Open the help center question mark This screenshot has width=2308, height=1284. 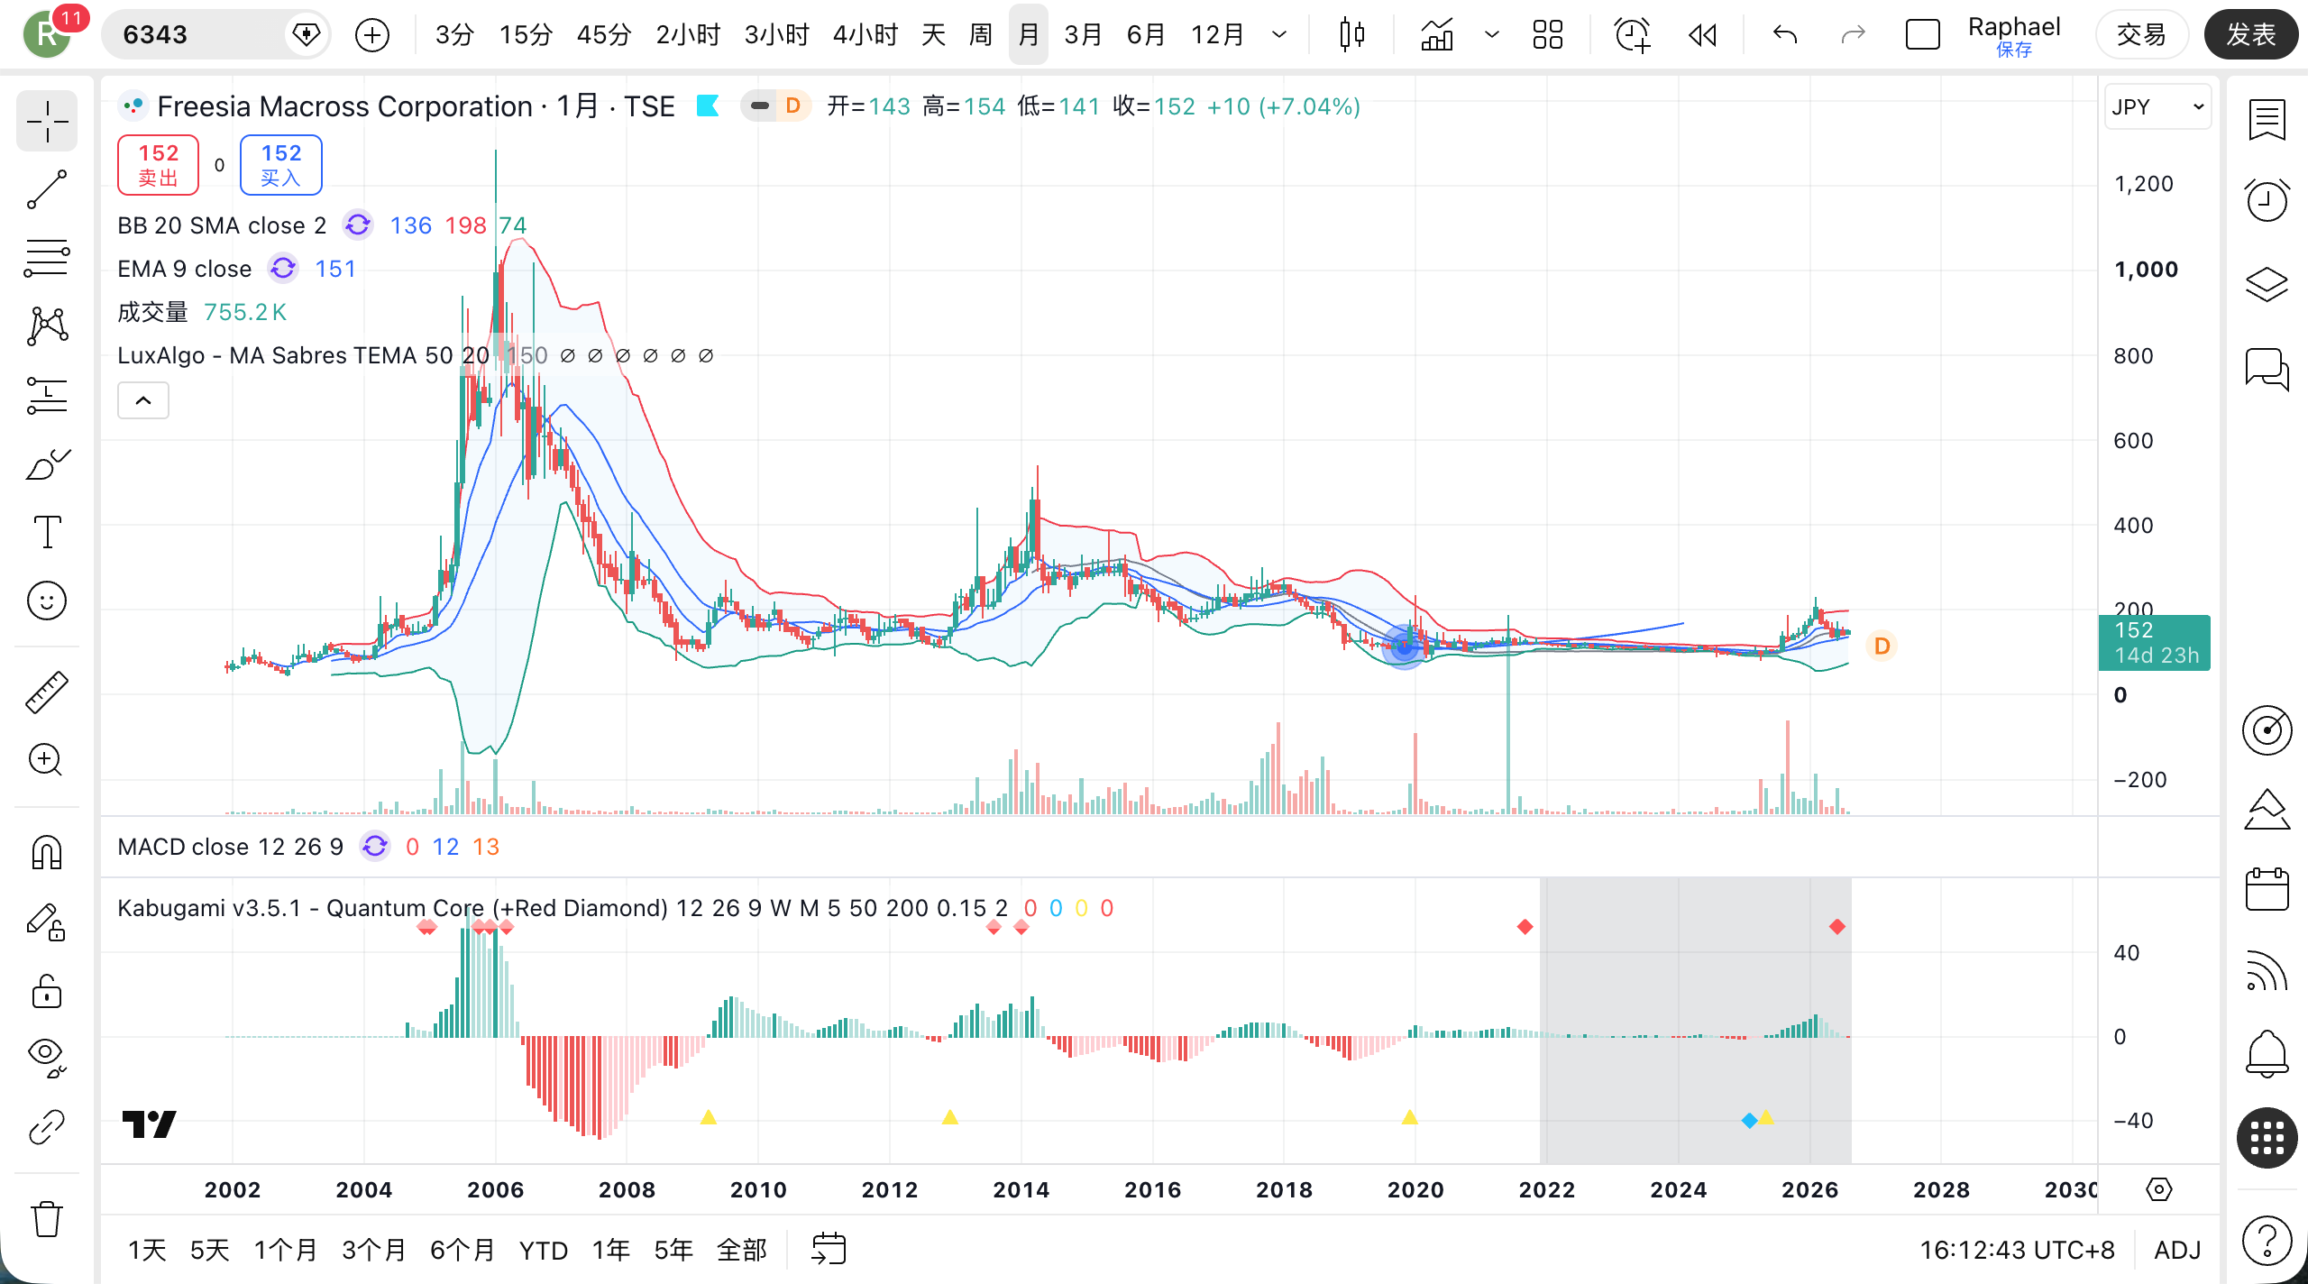coord(2267,1240)
